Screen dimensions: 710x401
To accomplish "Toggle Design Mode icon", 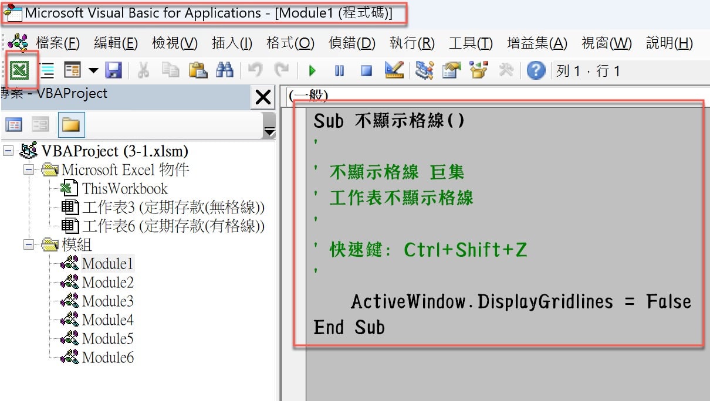I will click(x=394, y=71).
